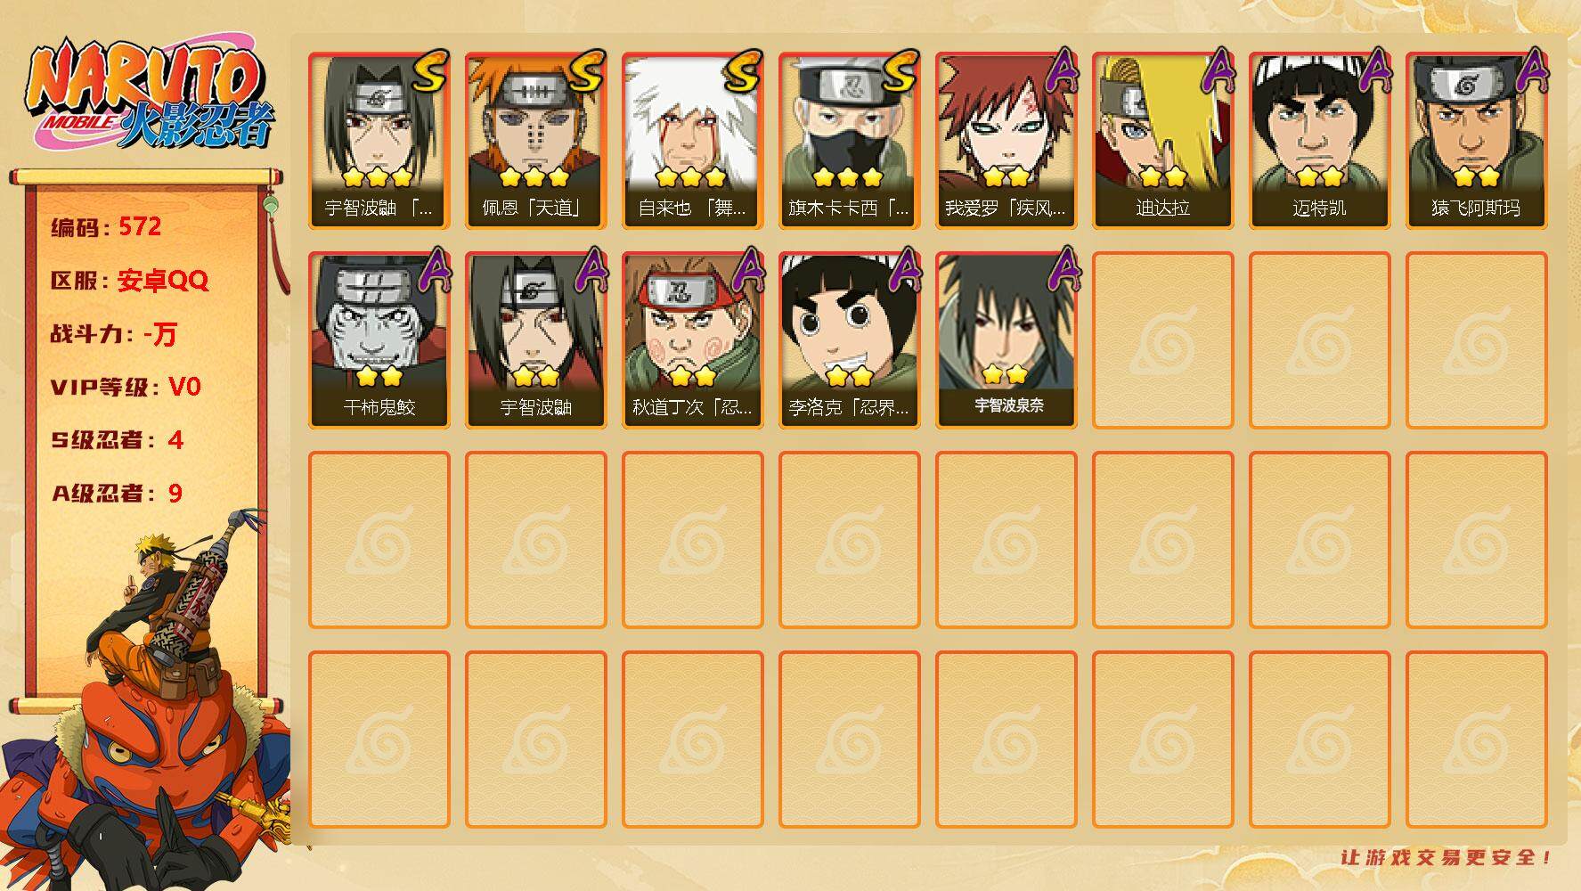
Task: Choose the 迪达拉 A-rank card
Action: [1162, 141]
